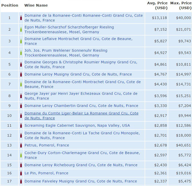This screenshot has width=192, height=186.
Task: Click red bottle icon beside La Tache row
Action: [x=21, y=135]
